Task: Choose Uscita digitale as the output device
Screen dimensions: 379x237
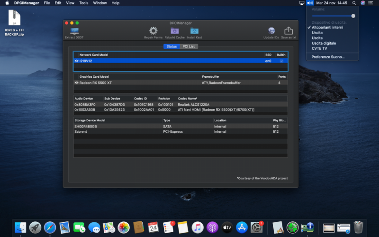Action: tap(323, 43)
